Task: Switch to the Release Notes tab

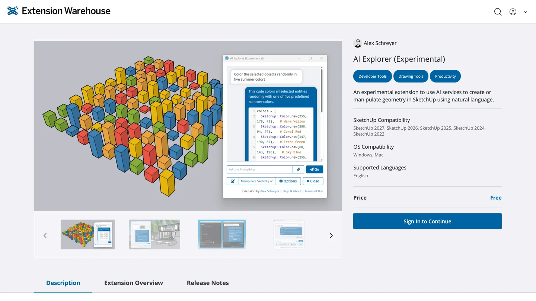Action: pyautogui.click(x=208, y=283)
